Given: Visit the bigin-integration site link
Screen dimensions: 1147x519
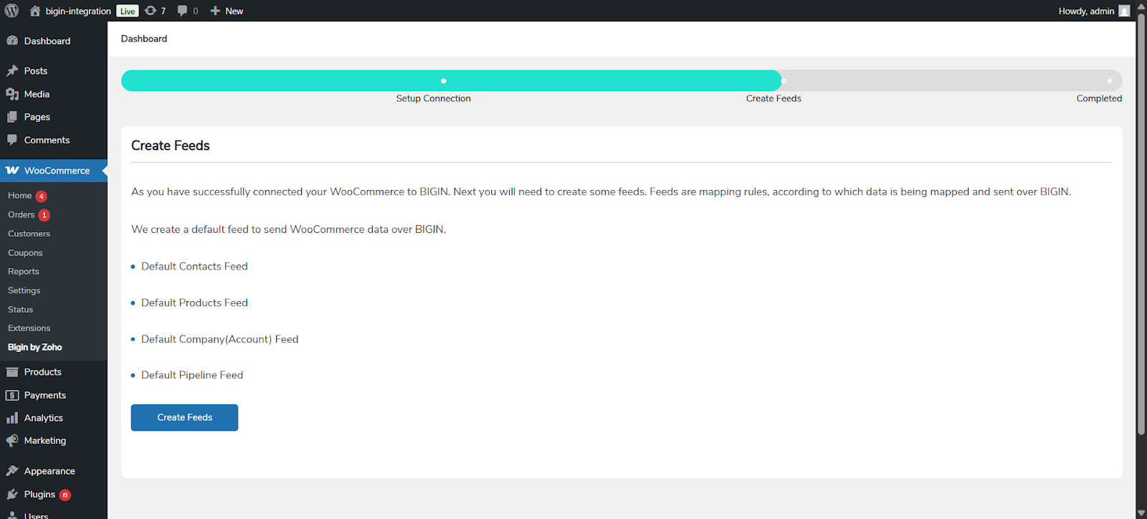Looking at the screenshot, I should (77, 11).
